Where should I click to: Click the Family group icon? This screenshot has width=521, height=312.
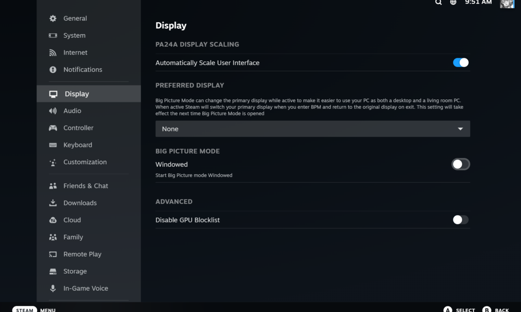53,237
